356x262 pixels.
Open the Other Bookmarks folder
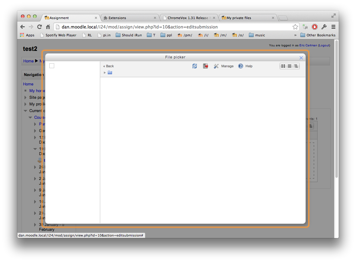(x=318, y=35)
